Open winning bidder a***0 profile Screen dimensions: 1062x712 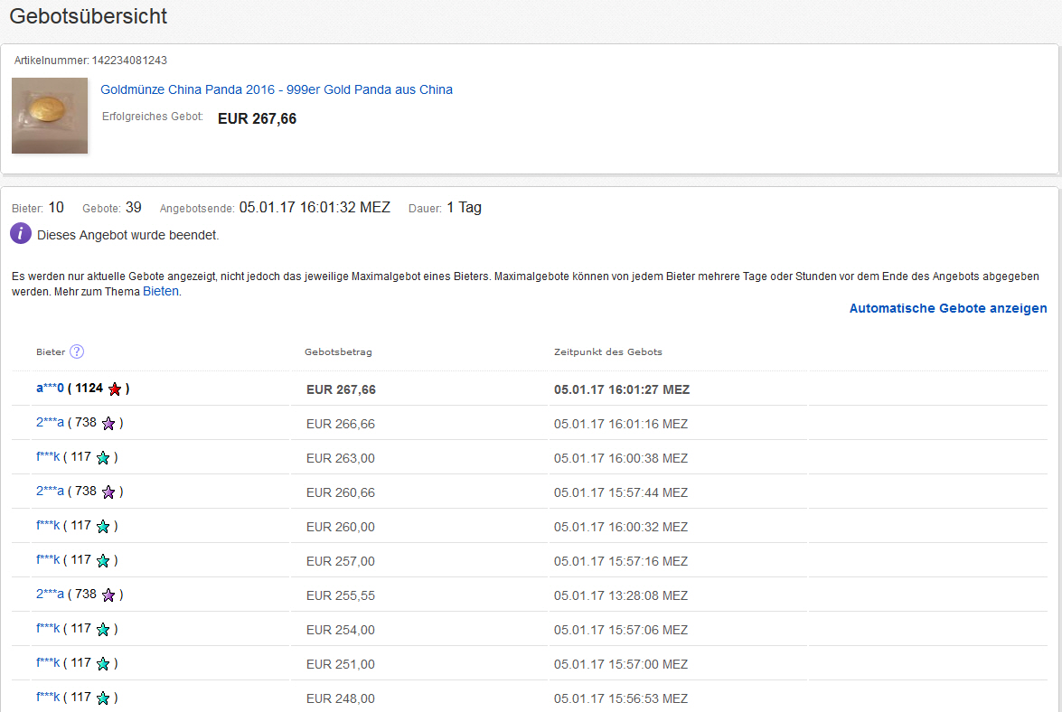pos(50,389)
